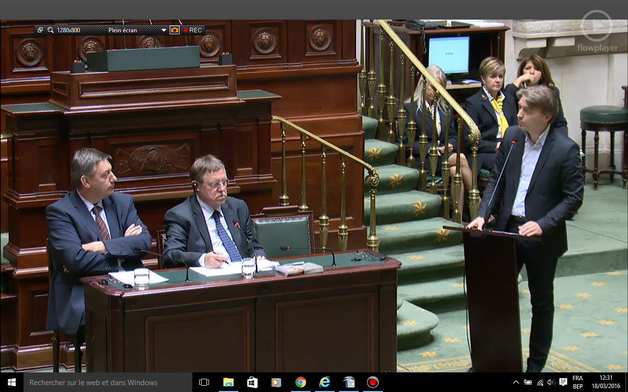Click the Windows search box
The height and width of the screenshot is (392, 628).
108,382
